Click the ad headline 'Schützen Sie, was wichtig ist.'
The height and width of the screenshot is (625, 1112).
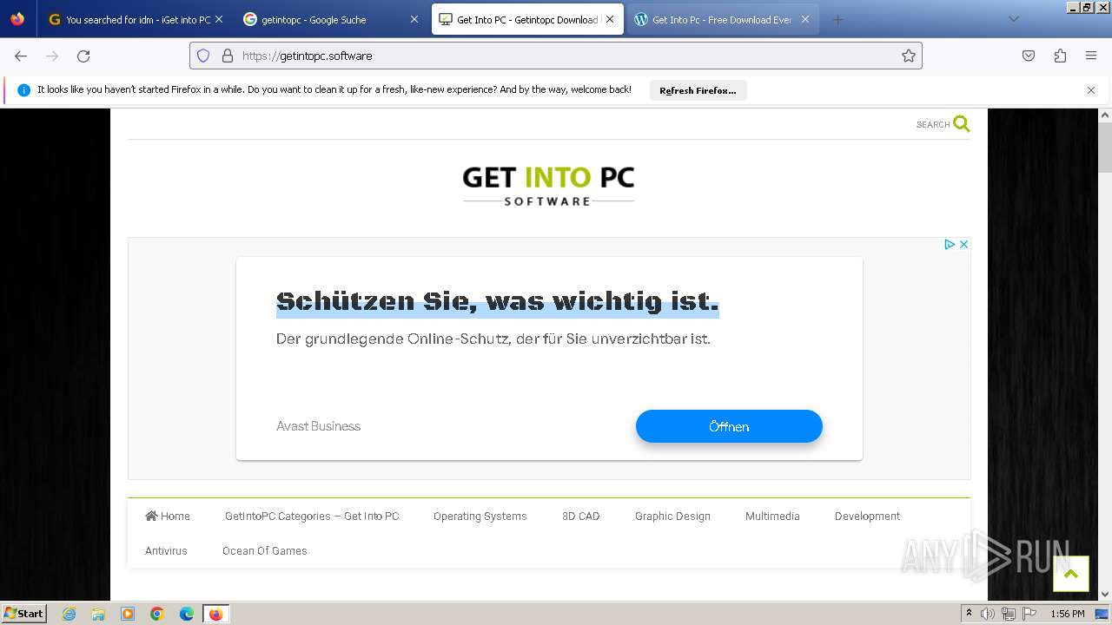point(498,301)
